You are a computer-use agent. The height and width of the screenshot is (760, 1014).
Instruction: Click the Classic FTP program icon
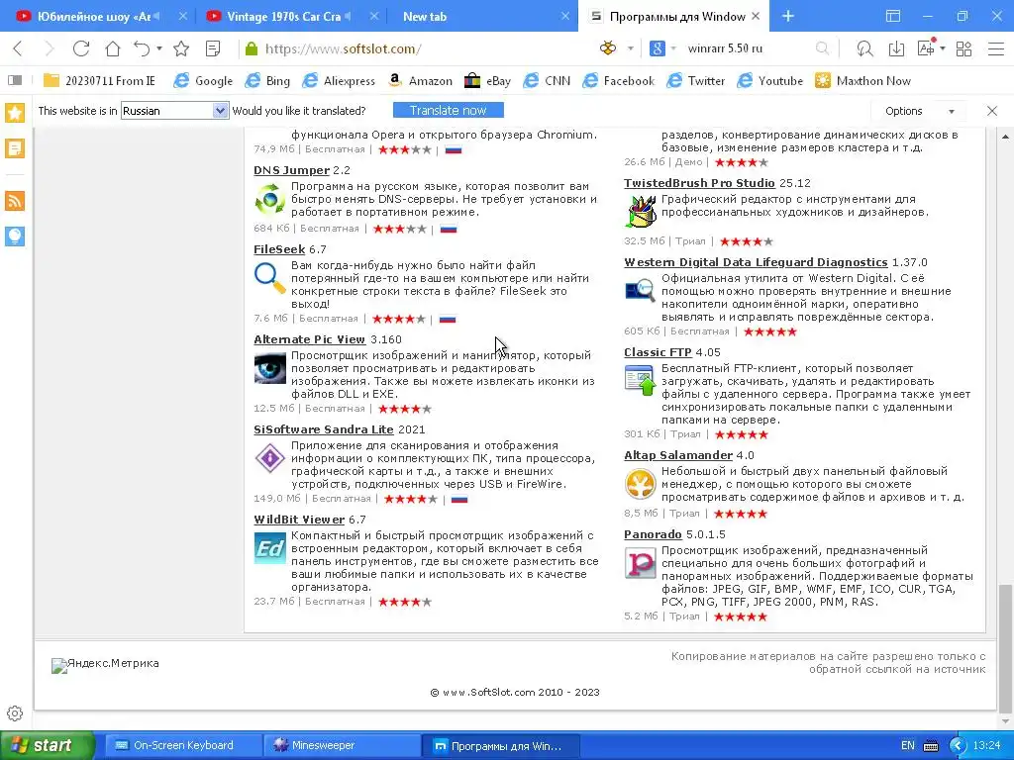pos(641,381)
